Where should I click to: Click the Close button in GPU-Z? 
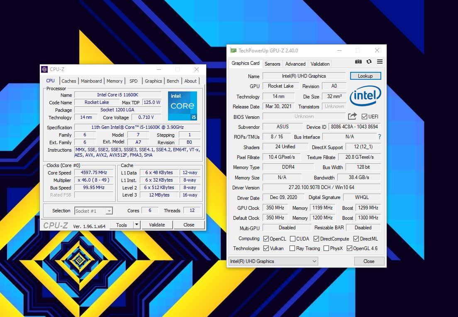369,261
